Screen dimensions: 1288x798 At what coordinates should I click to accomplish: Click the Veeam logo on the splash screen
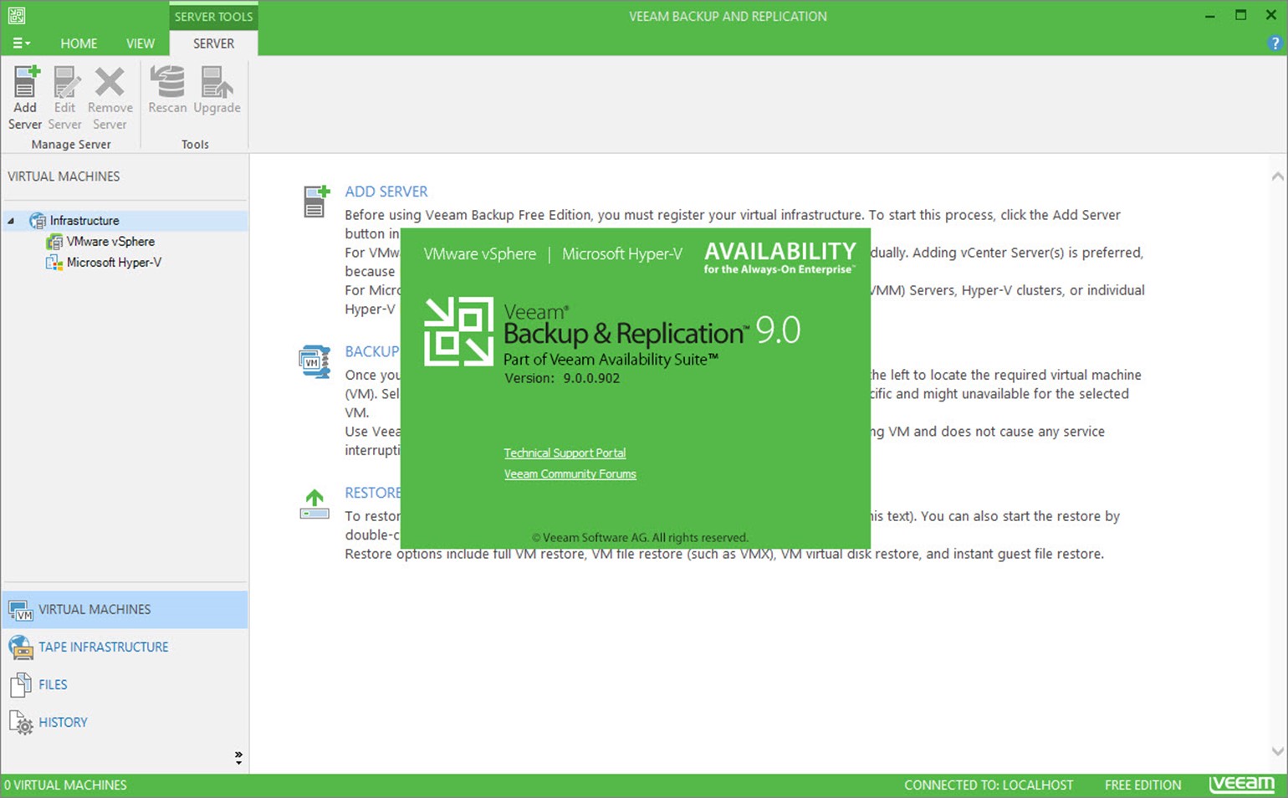coord(458,331)
